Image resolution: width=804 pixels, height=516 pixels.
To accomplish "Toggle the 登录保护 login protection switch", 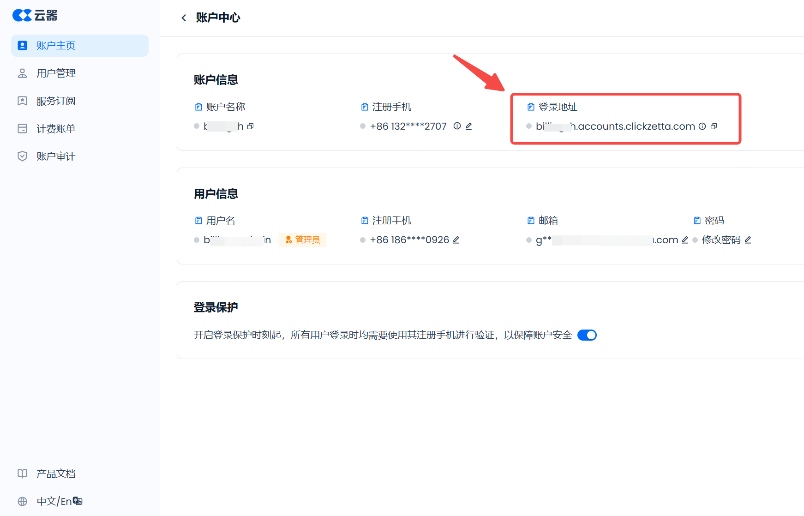I will click(x=587, y=335).
